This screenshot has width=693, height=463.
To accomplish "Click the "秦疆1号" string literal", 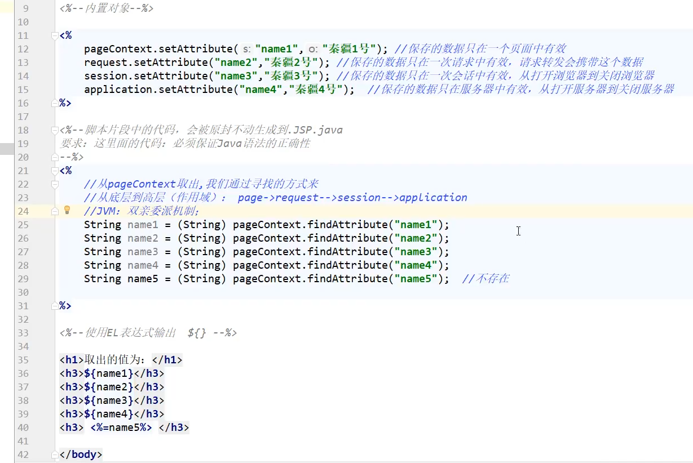I will (350, 49).
